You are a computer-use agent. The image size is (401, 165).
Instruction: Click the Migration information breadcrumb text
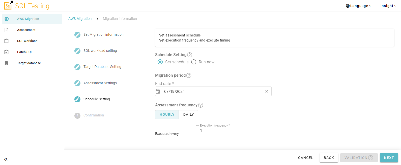120,19
